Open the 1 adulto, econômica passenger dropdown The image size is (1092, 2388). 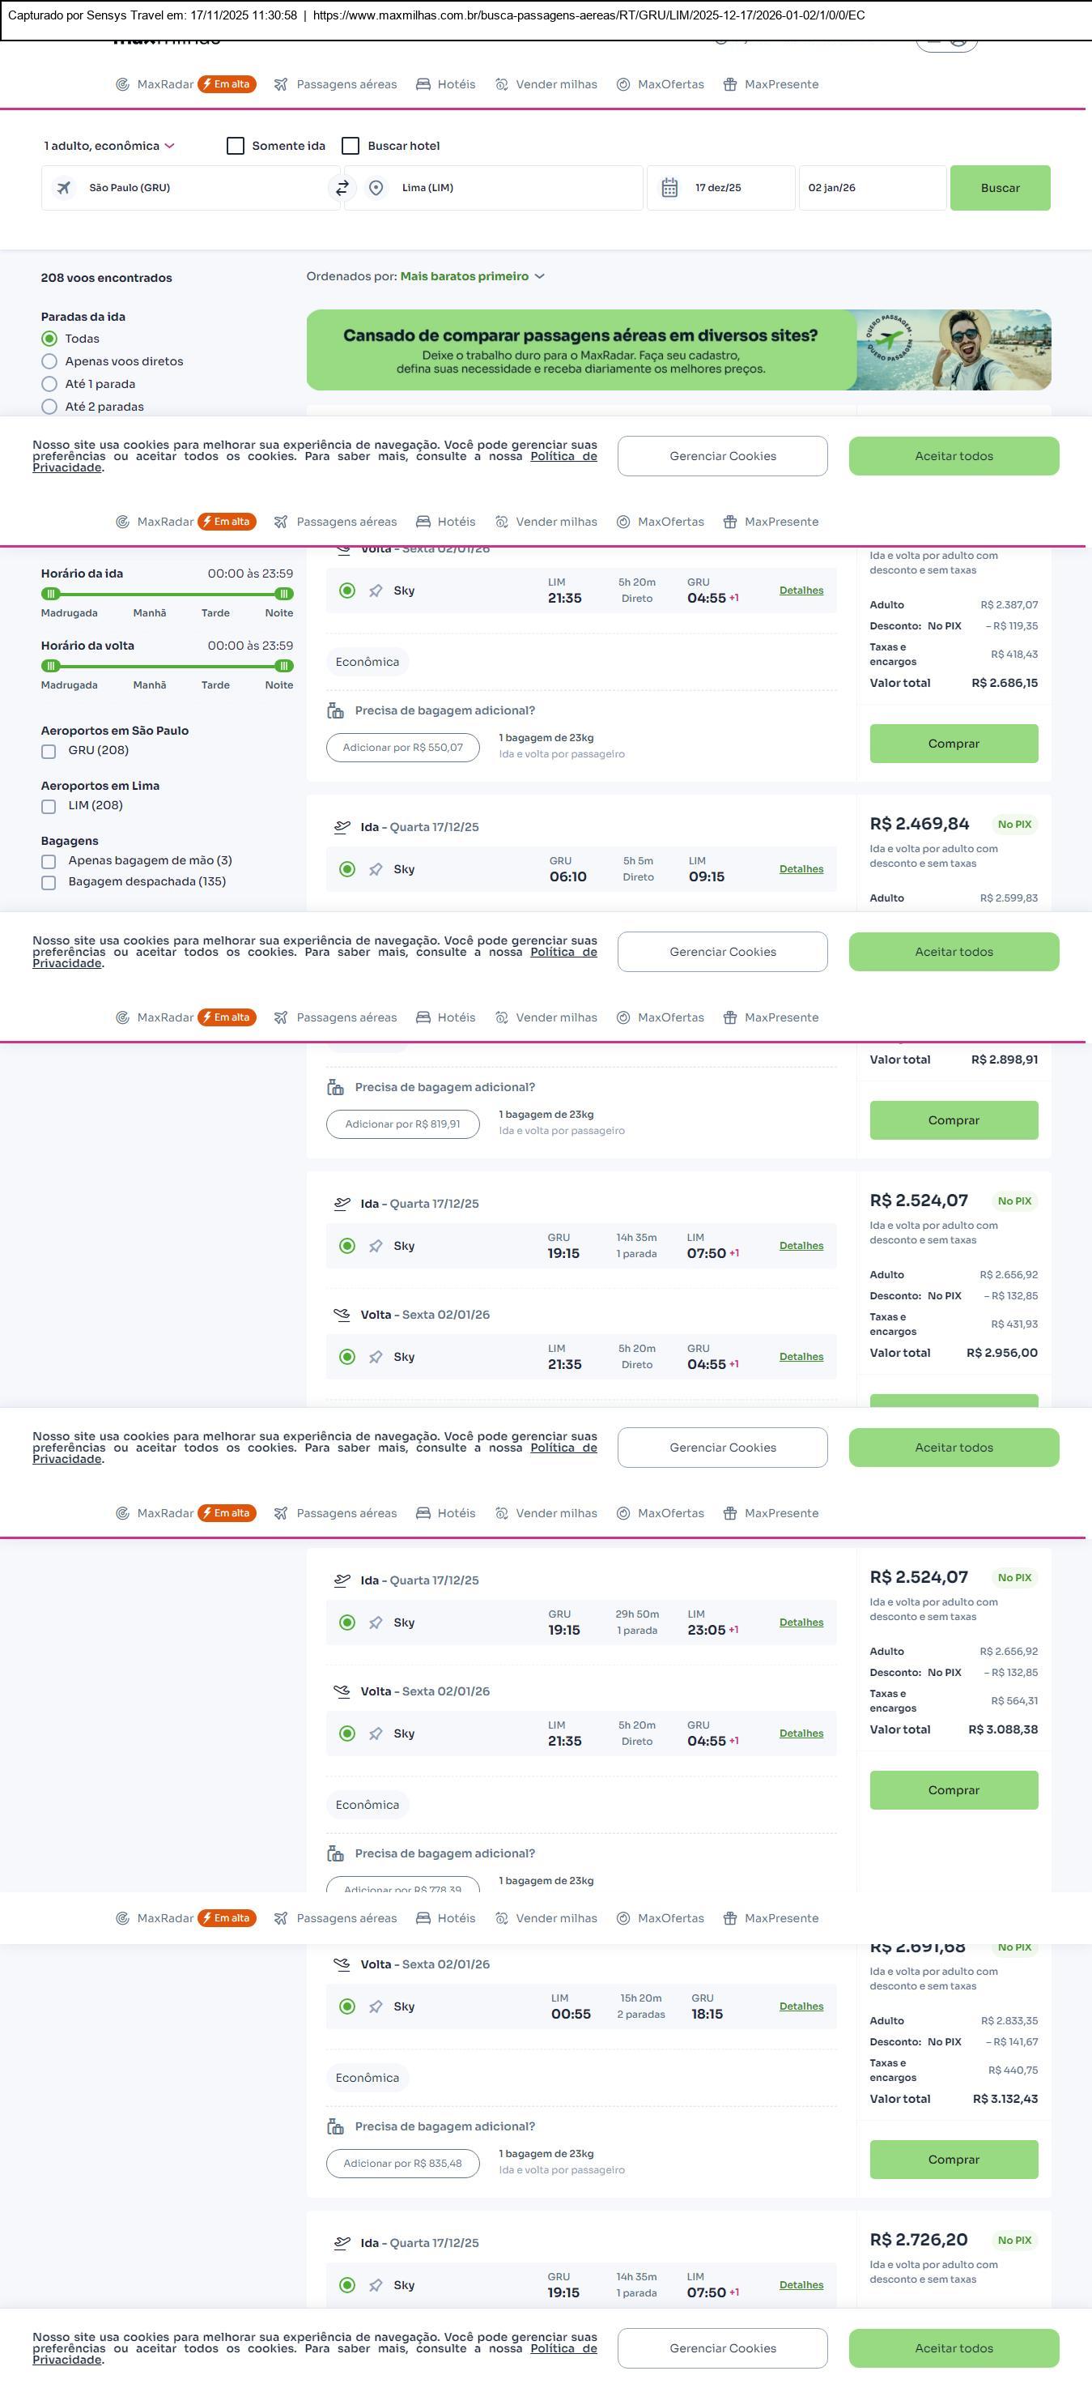(x=109, y=147)
